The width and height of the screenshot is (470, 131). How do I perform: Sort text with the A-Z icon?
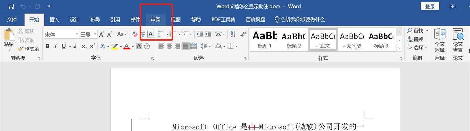pos(233,34)
